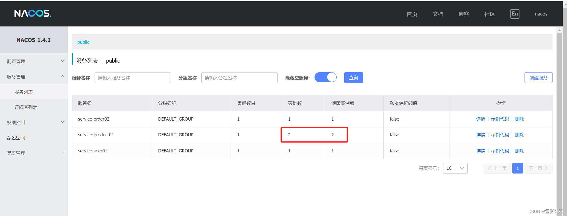Open 命名空间 in the sidebar
Screen dimensions: 567x216
pos(34,138)
